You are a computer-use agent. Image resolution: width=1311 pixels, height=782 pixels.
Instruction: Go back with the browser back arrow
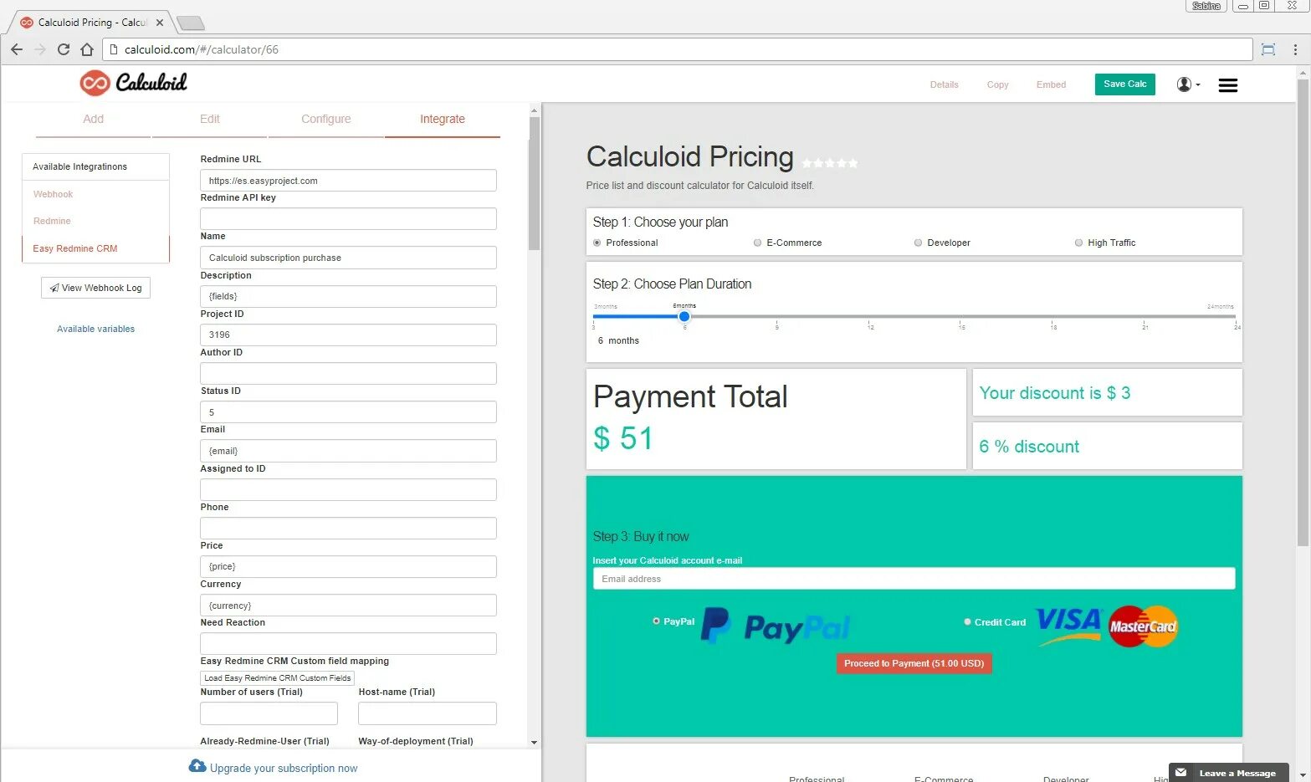click(x=17, y=49)
